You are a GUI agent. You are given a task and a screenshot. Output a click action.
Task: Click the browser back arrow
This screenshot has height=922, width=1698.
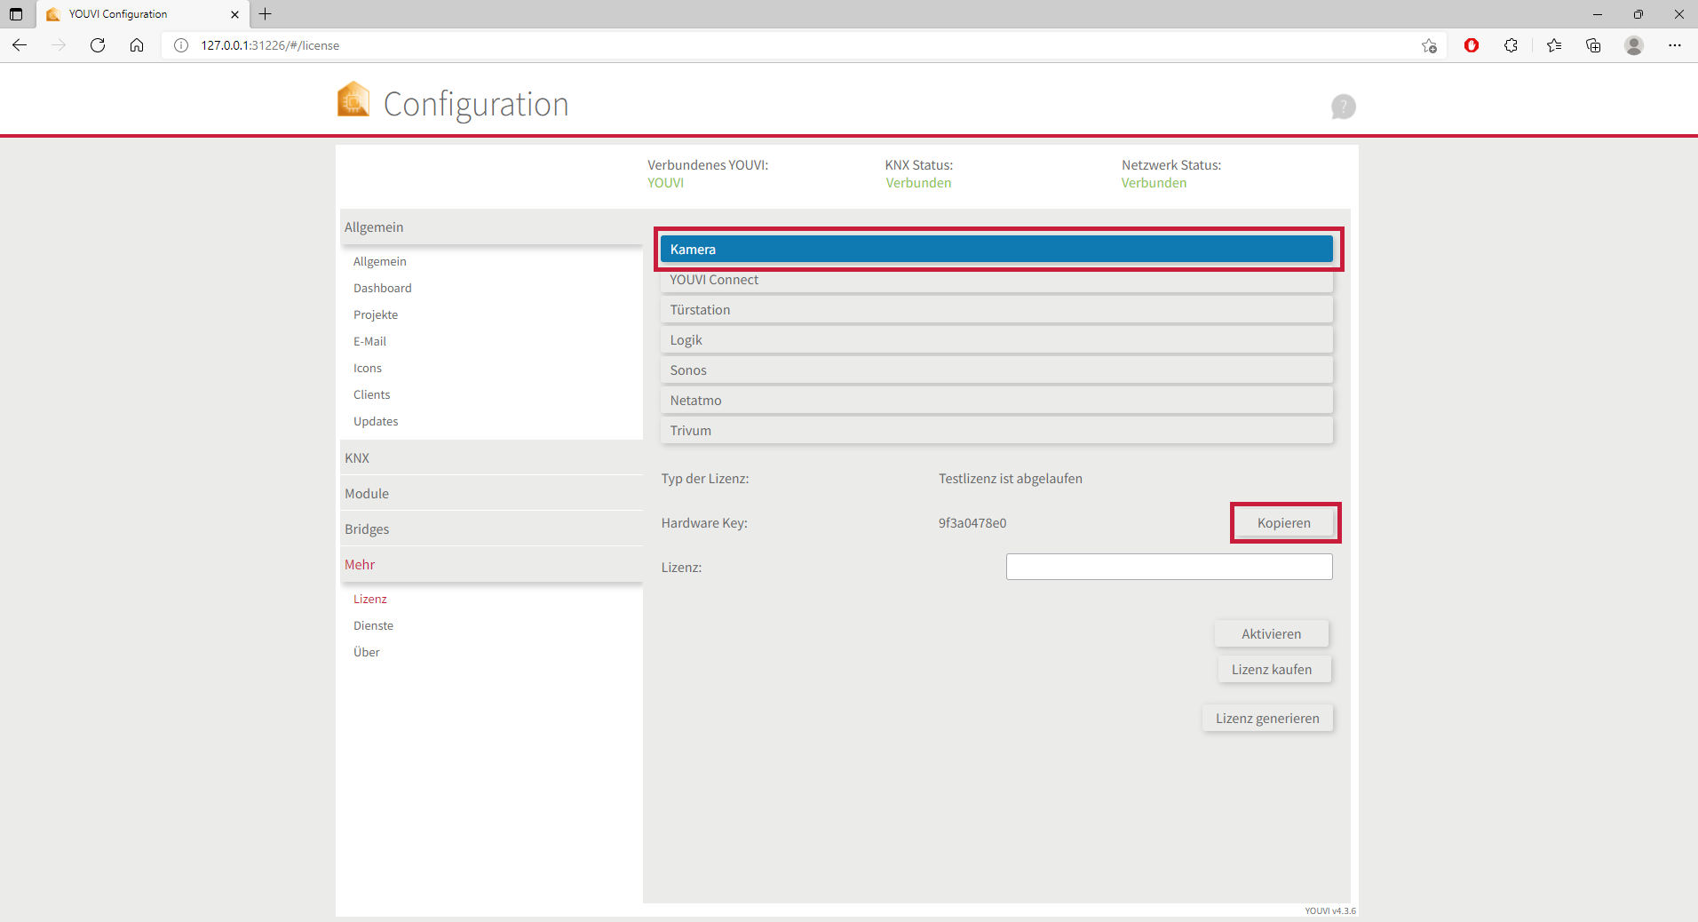pyautogui.click(x=20, y=45)
